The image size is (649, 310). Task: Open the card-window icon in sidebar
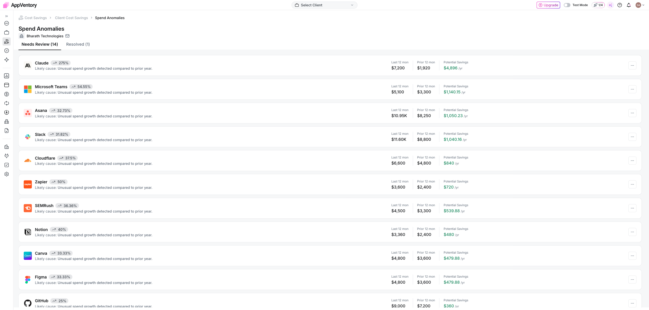point(6,85)
